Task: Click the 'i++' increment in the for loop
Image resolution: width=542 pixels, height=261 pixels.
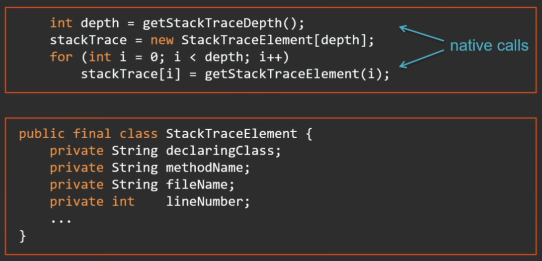Action: click(x=270, y=57)
